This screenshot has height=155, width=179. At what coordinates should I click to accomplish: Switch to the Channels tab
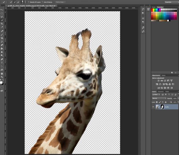[160, 91]
